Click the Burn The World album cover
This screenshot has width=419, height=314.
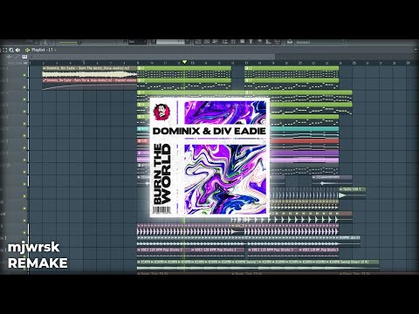(x=209, y=158)
